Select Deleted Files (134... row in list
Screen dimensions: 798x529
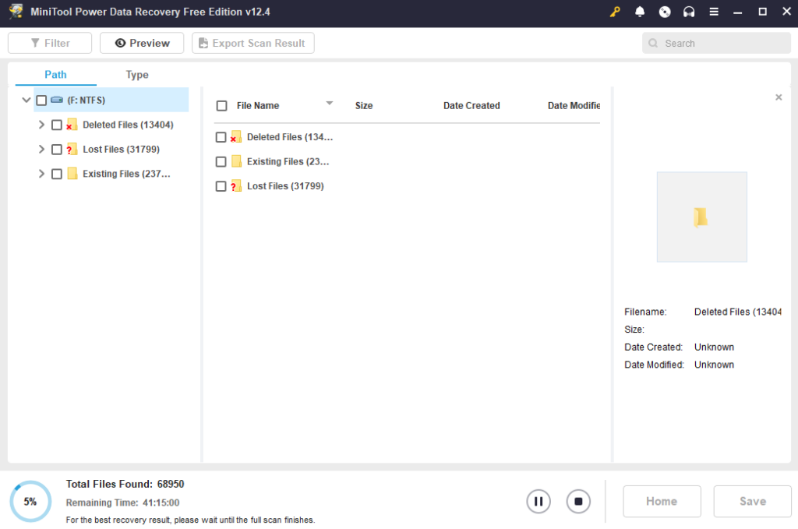click(407, 137)
